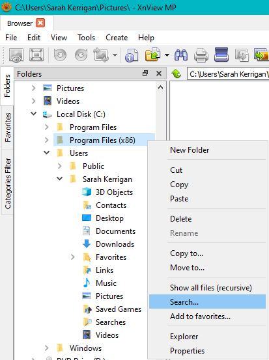Open the File menu
Screen dimensions: 269x360
(x=11, y=38)
